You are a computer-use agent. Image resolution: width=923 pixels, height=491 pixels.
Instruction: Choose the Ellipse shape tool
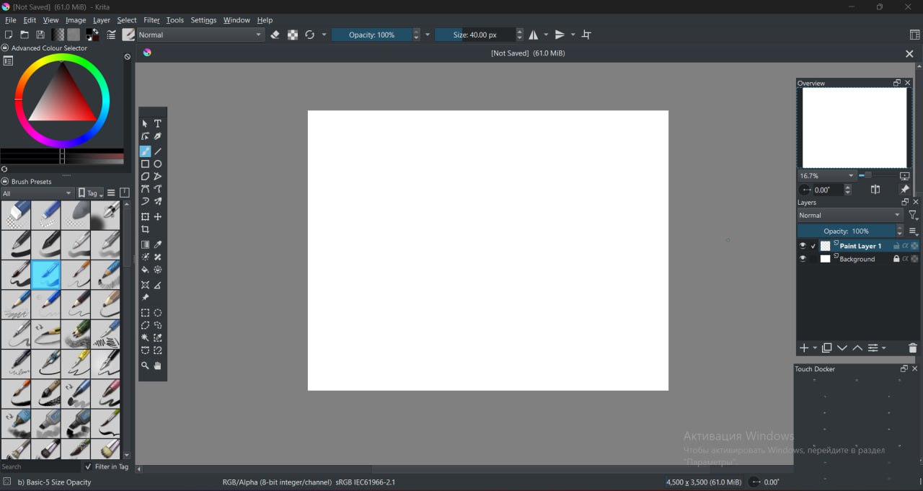(158, 164)
